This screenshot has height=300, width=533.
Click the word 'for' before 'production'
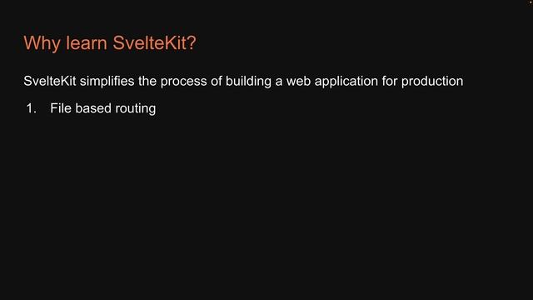[390, 81]
